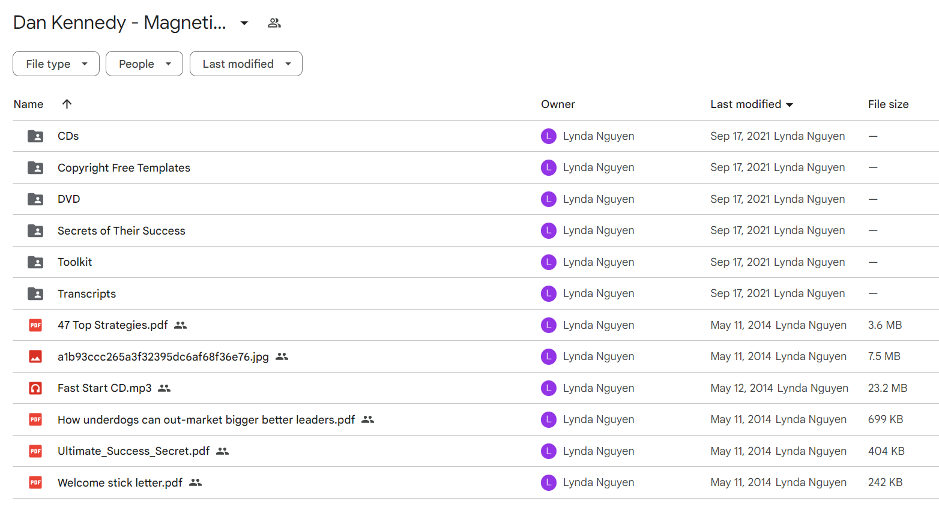This screenshot has width=939, height=522.
Task: Click the PDF icon for Ultimate_Success_Secret
Action: 35,451
